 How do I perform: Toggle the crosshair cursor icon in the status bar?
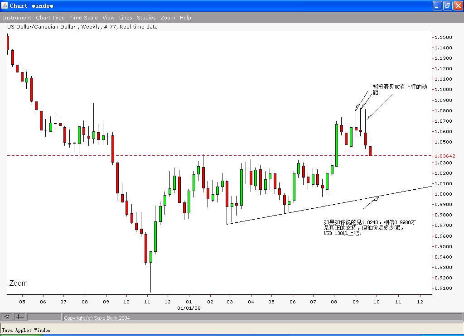[x=20, y=317]
